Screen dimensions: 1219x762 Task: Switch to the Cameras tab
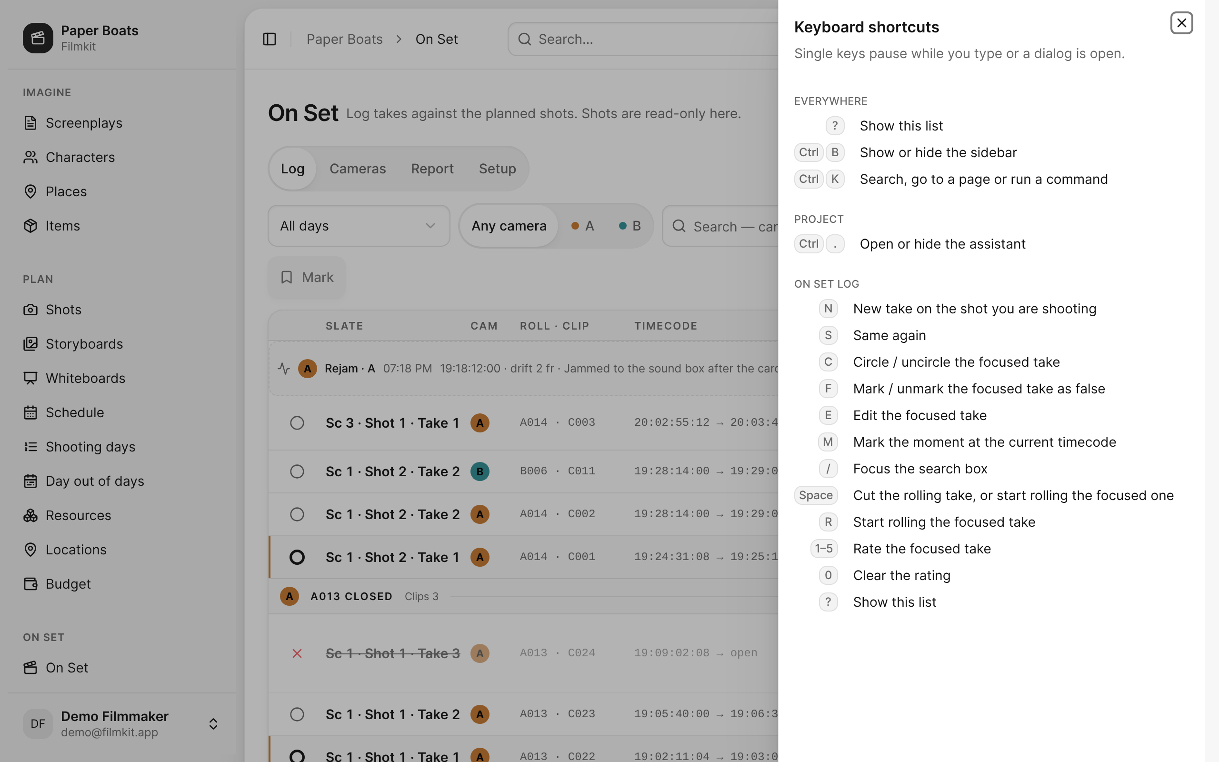click(x=358, y=168)
